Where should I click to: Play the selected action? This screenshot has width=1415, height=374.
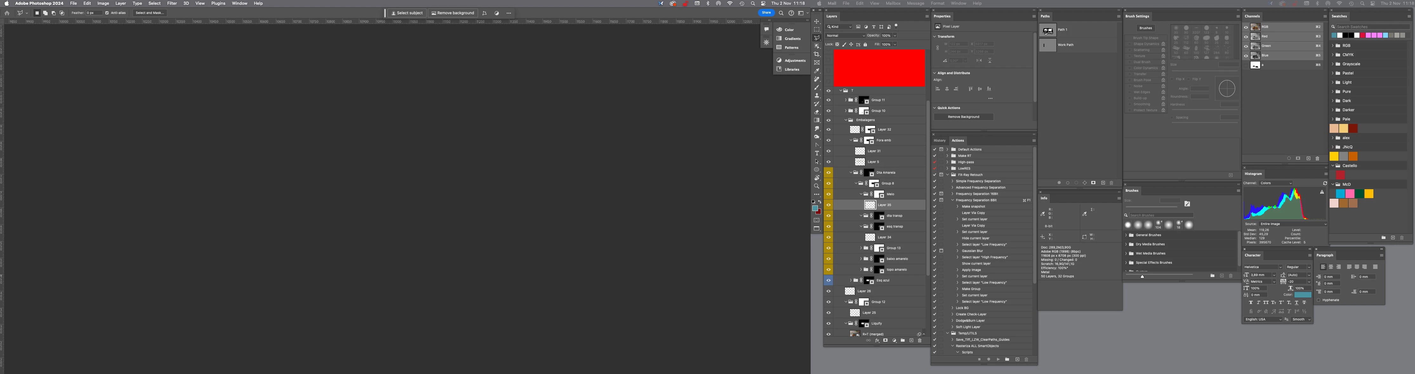click(x=998, y=360)
